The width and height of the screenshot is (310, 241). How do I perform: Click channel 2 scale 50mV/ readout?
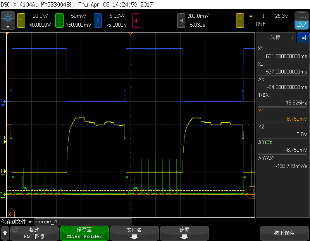(79, 16)
